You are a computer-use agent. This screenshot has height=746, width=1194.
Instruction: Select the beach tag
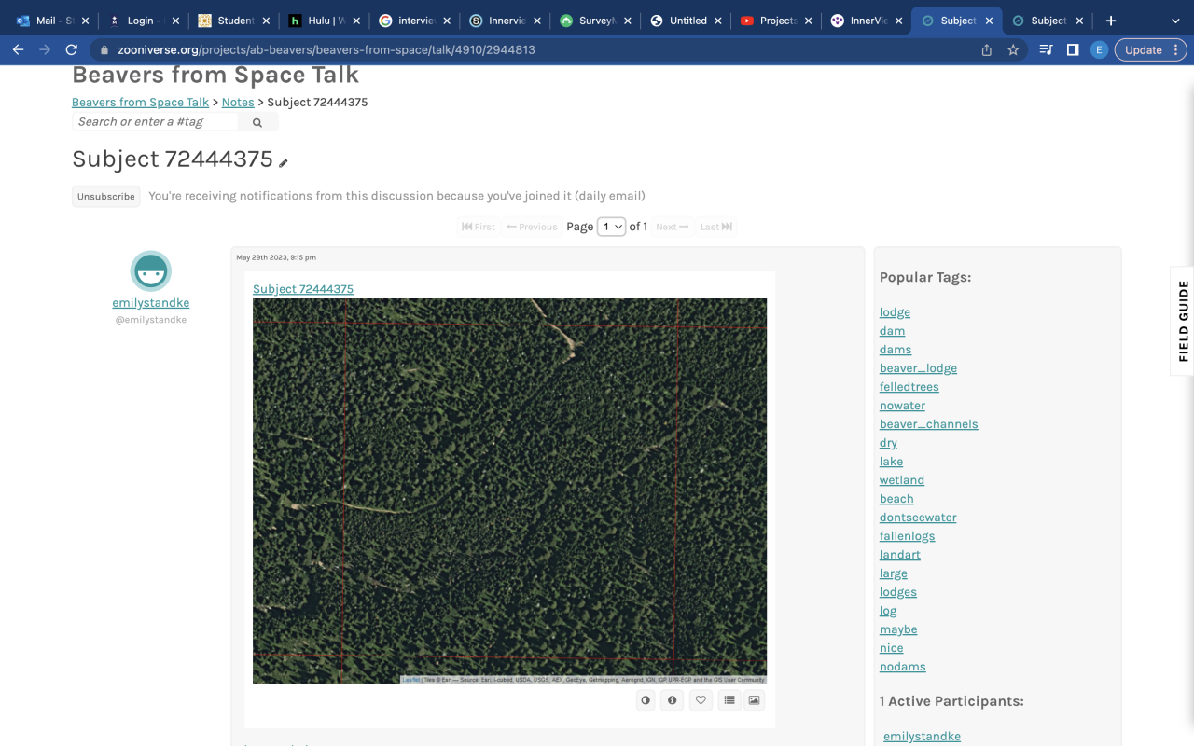click(x=896, y=499)
